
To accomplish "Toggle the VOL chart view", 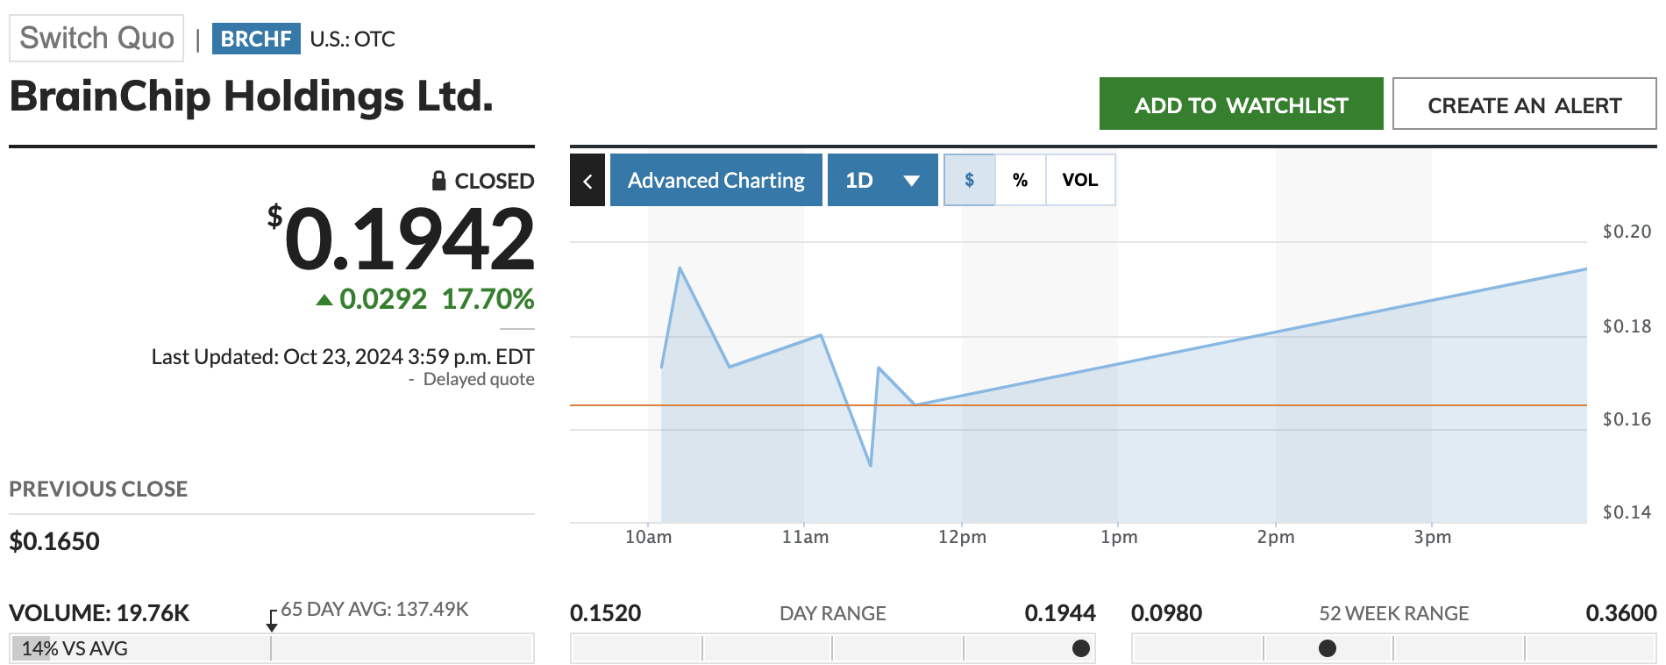I will (x=1079, y=180).
